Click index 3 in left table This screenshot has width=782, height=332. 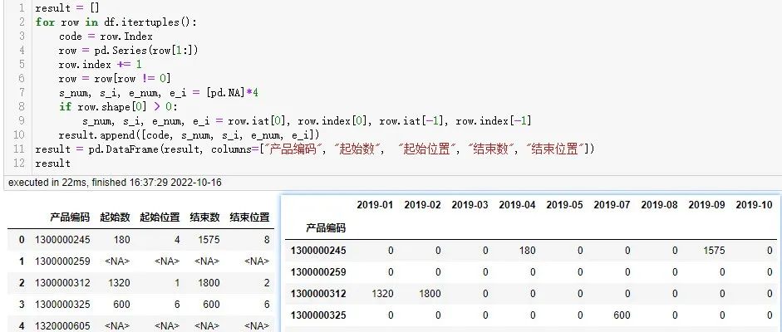(22, 304)
